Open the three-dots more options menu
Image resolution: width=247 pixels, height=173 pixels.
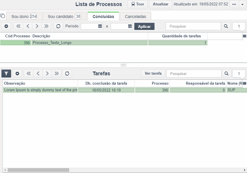pos(234,4)
